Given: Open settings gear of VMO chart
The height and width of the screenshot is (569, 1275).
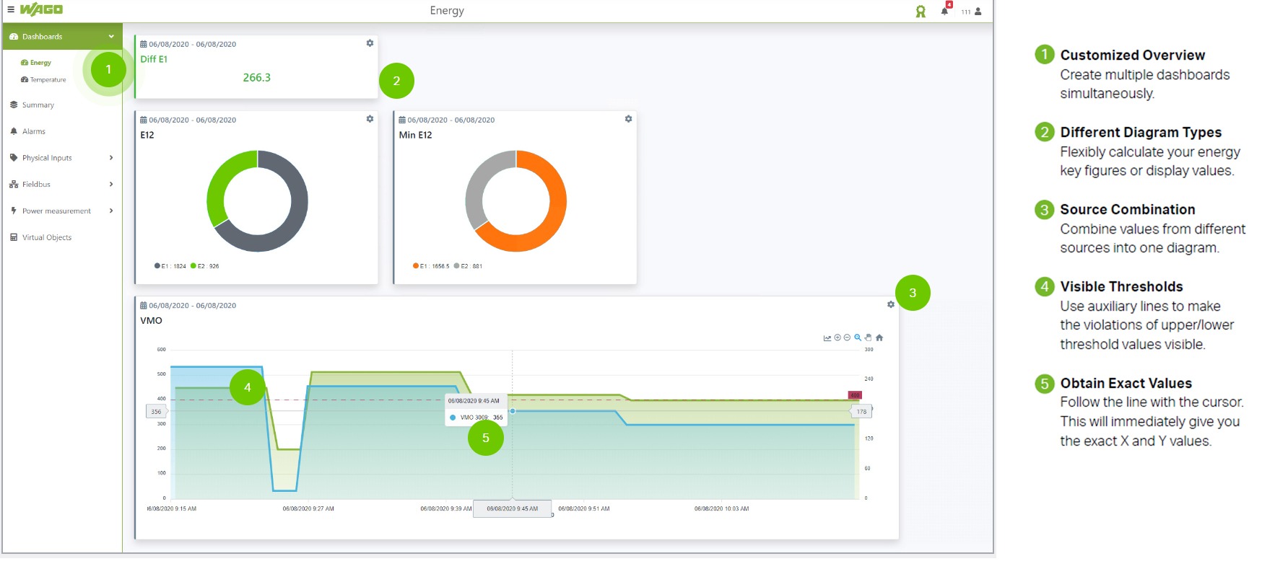Looking at the screenshot, I should (891, 304).
